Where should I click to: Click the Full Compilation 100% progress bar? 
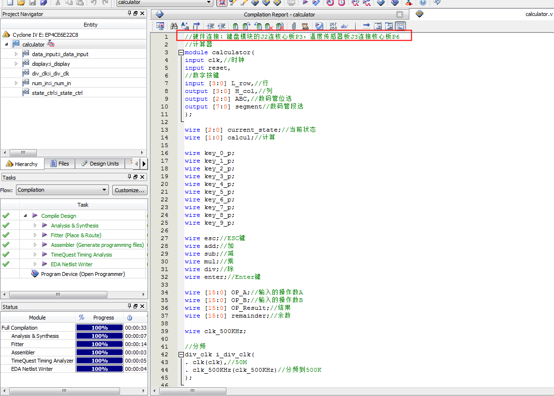click(99, 328)
